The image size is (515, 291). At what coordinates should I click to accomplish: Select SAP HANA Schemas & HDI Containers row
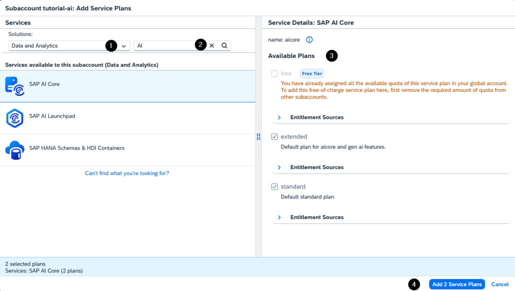click(x=128, y=150)
